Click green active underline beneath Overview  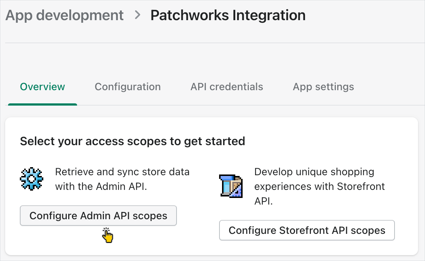pos(43,104)
